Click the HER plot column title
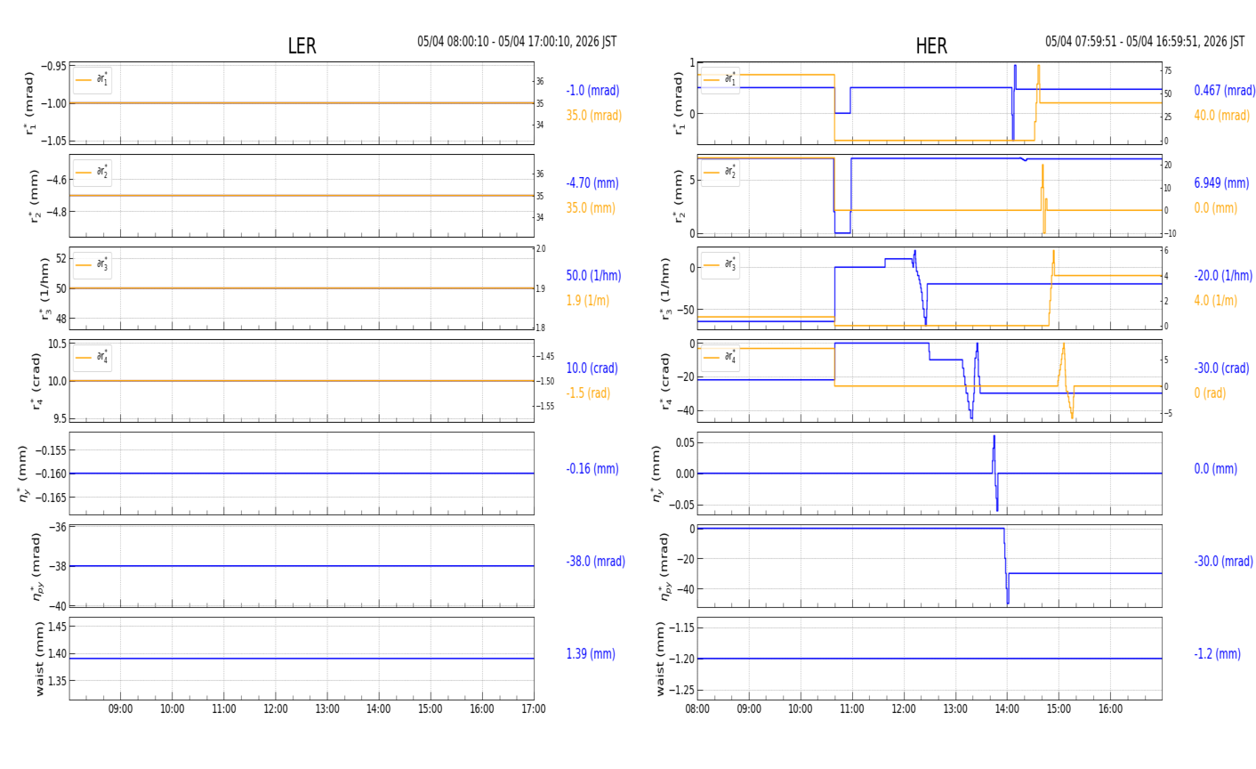Viewport: 1256px width, 769px height. point(931,46)
